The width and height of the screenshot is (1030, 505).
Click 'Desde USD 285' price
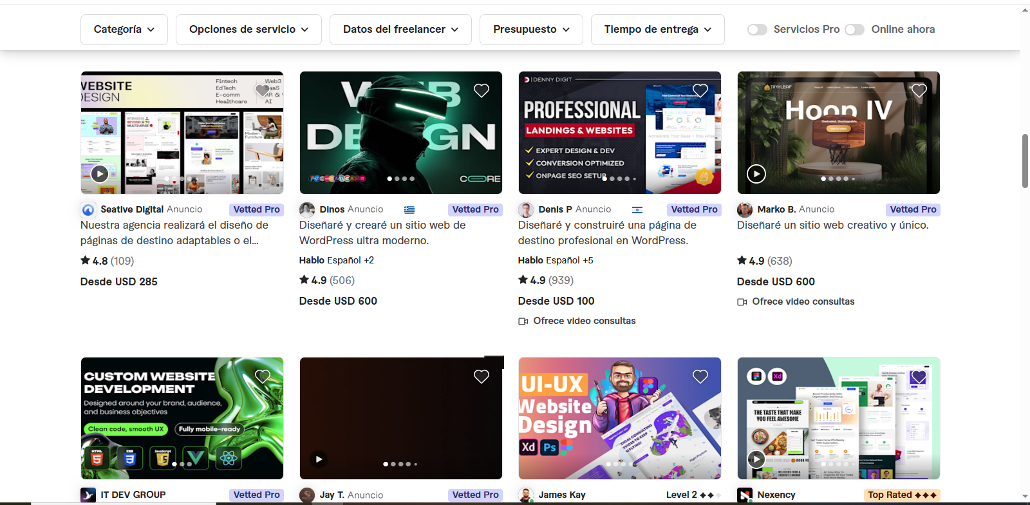(119, 281)
